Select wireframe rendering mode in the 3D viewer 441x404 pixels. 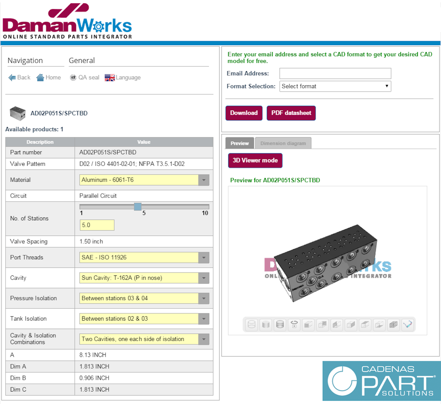tap(251, 324)
